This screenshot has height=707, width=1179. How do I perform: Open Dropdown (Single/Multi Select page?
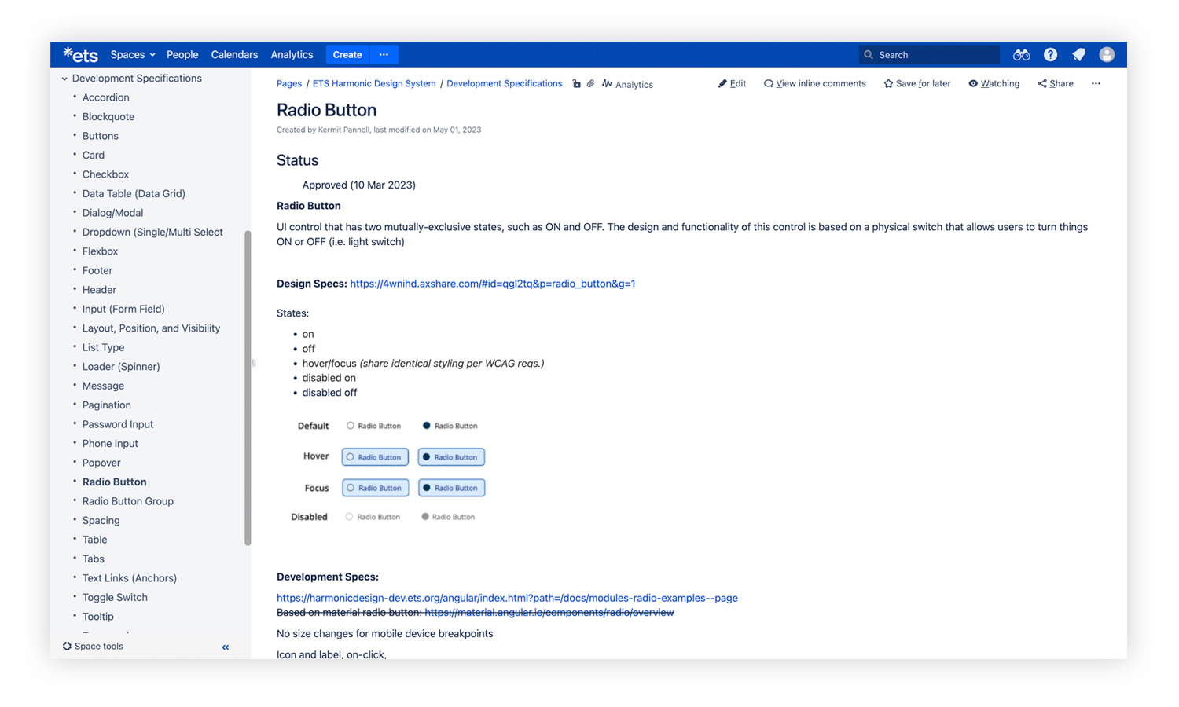pos(152,232)
